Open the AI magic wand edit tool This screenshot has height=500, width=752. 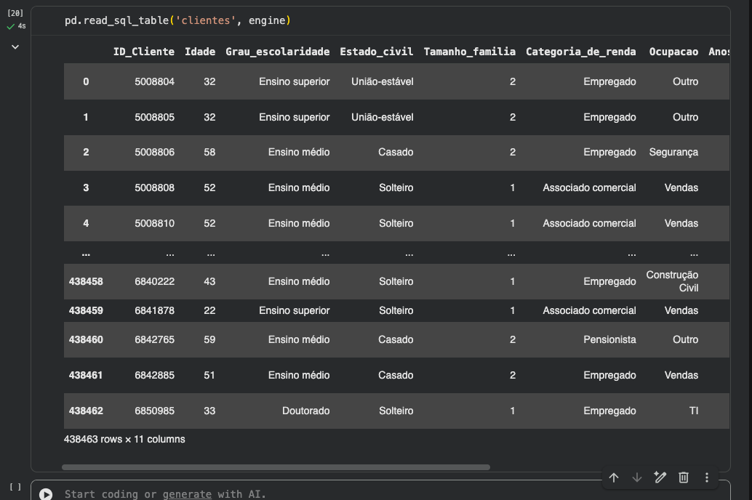tap(660, 477)
